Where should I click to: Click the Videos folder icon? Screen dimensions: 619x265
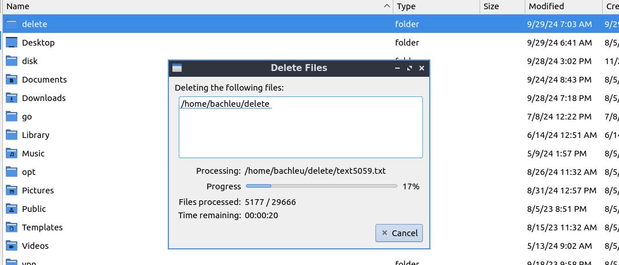[12, 246]
